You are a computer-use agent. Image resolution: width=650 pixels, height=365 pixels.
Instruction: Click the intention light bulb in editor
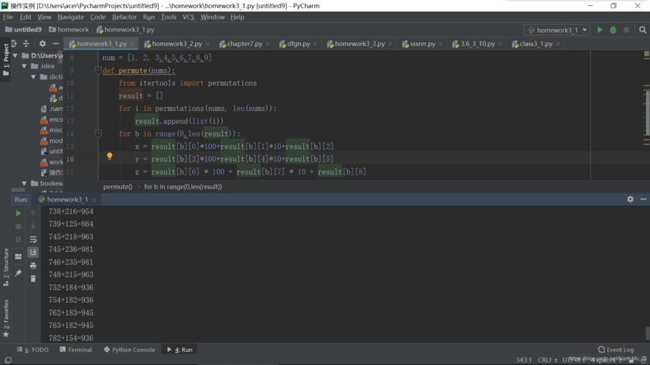pyautogui.click(x=110, y=156)
